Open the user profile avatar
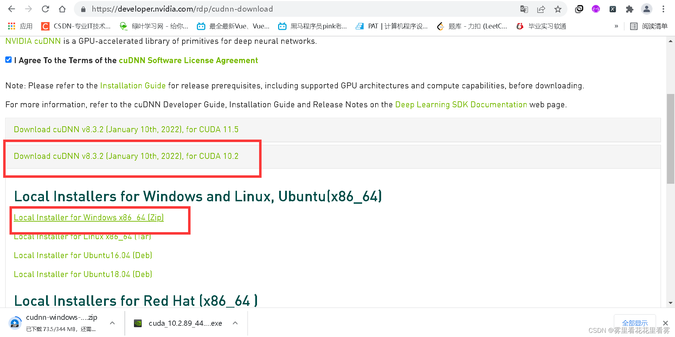The image size is (675, 337). [x=647, y=9]
